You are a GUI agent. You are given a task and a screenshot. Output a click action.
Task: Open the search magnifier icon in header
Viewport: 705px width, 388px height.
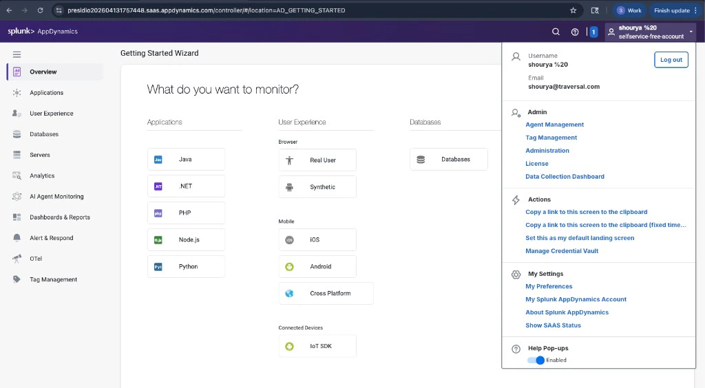556,32
